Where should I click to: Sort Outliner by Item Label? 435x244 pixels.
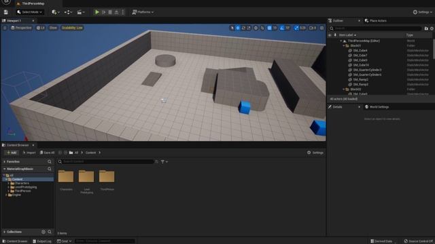[347, 35]
